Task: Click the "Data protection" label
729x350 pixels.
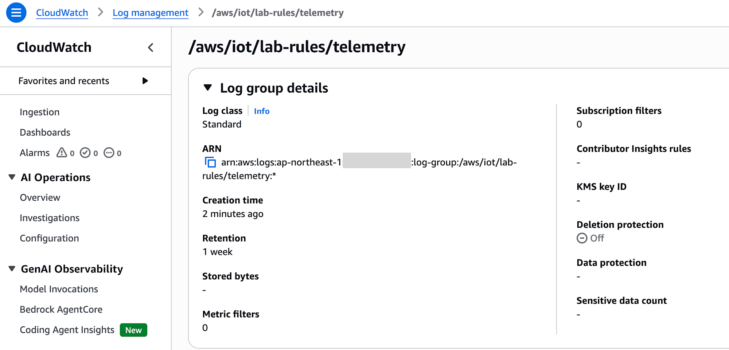Action: point(612,263)
